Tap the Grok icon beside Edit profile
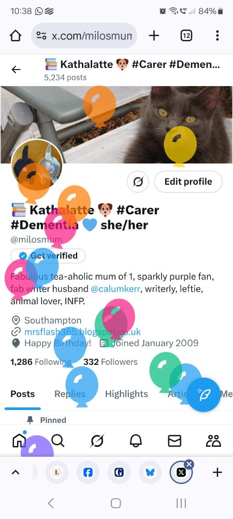The height and width of the screenshot is (519, 233). (138, 181)
